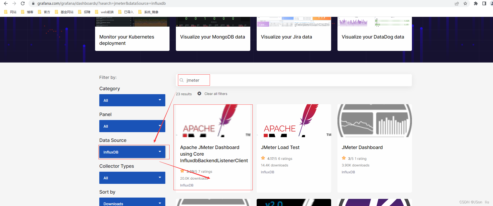
Task: Click the padlock site info icon
Action: pyautogui.click(x=33, y=3)
